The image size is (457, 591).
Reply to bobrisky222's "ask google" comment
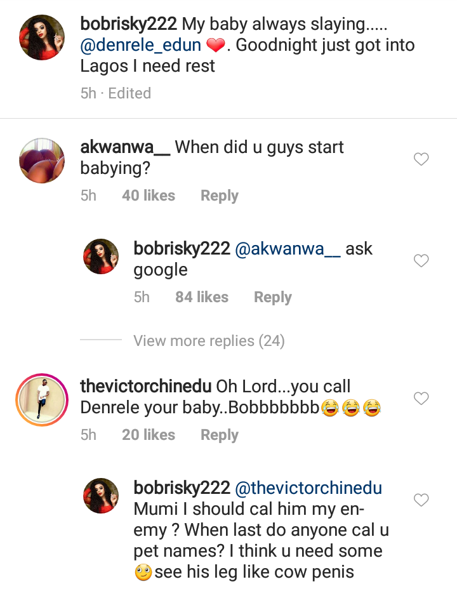(272, 297)
